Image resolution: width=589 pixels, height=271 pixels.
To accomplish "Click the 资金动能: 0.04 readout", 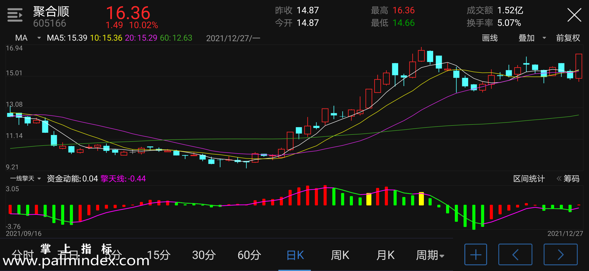I will 72,179.
